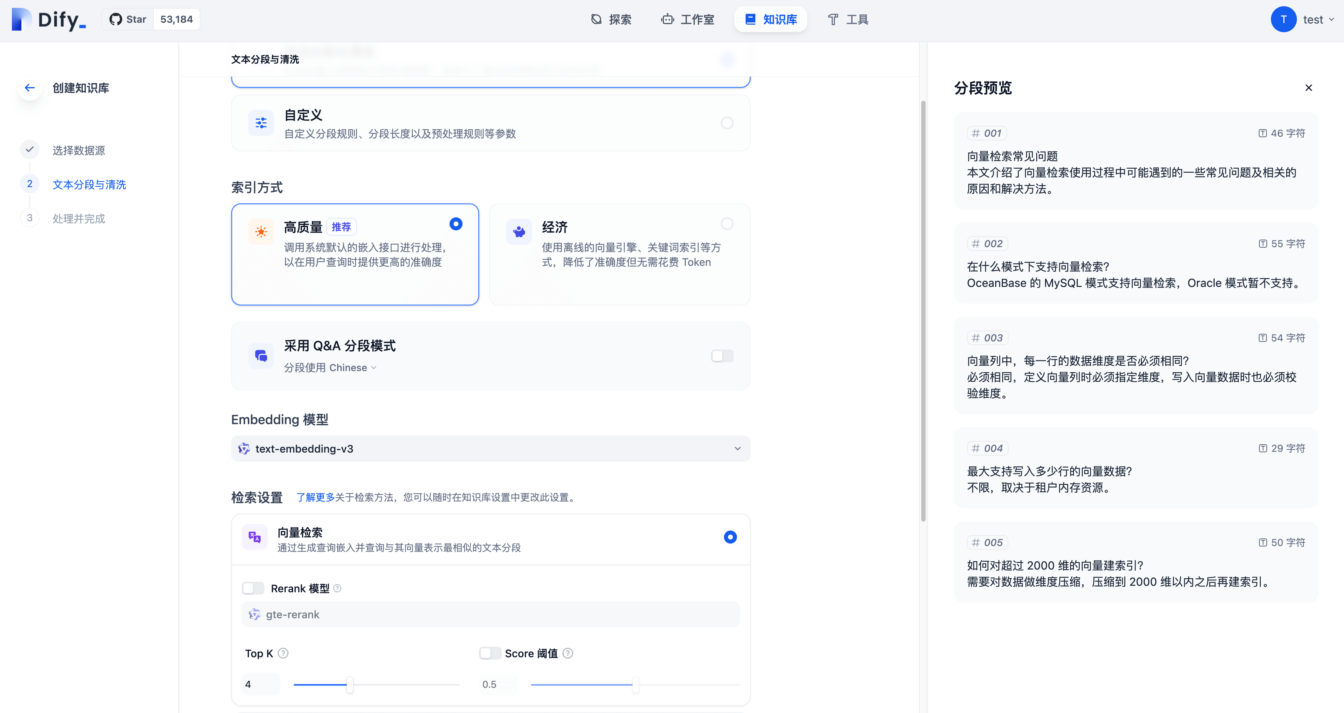Click the gte-rerank provider icon
1344x713 pixels.
pyautogui.click(x=254, y=614)
